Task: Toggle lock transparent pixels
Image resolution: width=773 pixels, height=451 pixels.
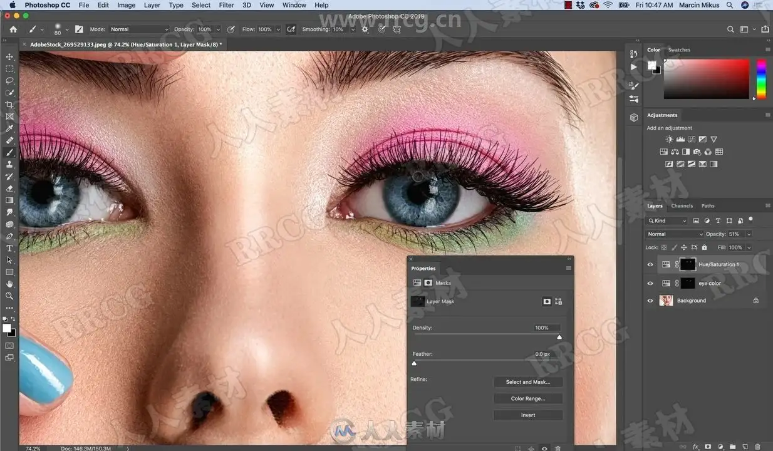Action: point(664,247)
